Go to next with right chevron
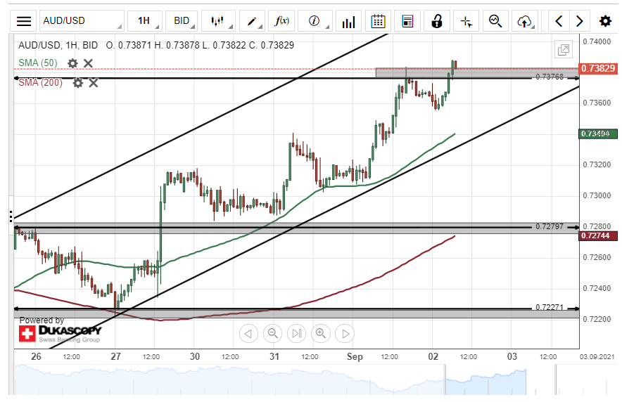 click(x=580, y=21)
